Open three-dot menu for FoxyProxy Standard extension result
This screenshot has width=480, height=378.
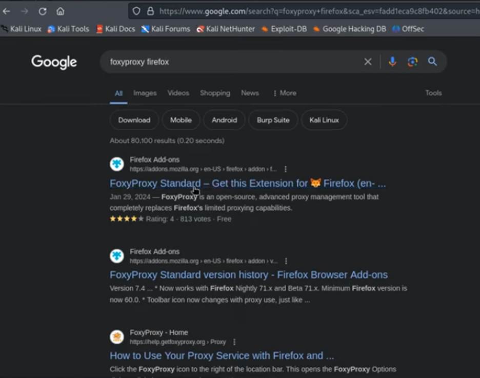[x=286, y=169]
